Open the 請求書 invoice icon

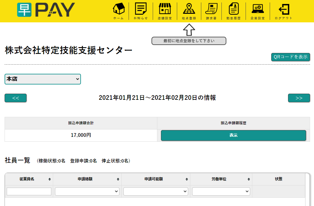pyautogui.click(x=211, y=9)
